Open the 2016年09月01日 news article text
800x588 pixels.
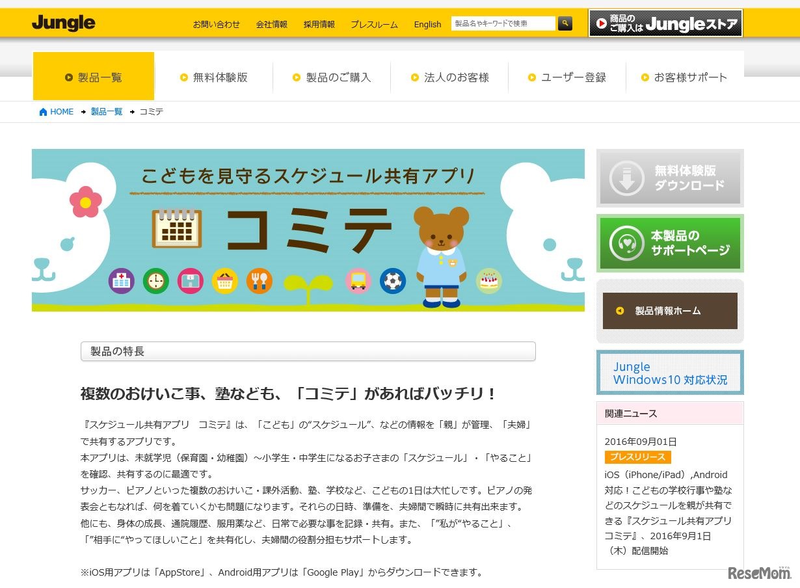coord(668,513)
